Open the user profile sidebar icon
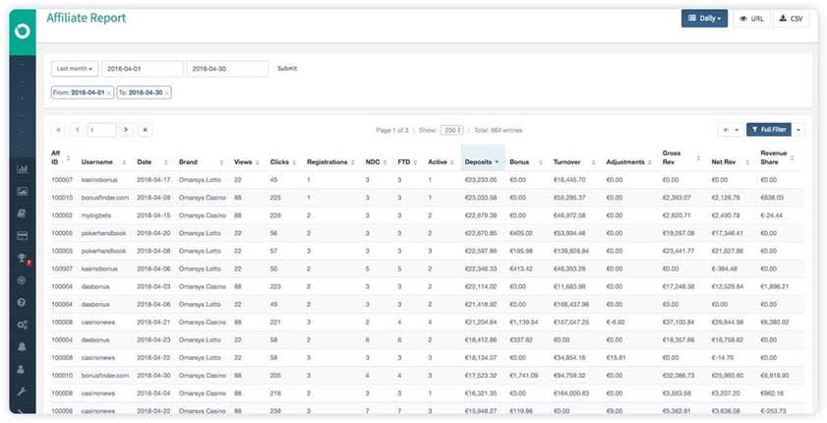The width and height of the screenshot is (827, 423). click(x=23, y=369)
